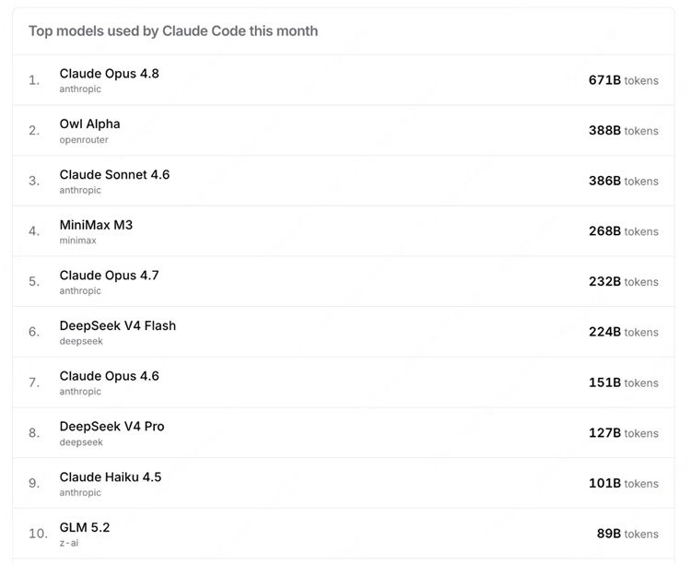Click the anthropic label under Claude Haiku 4.5

80,493
